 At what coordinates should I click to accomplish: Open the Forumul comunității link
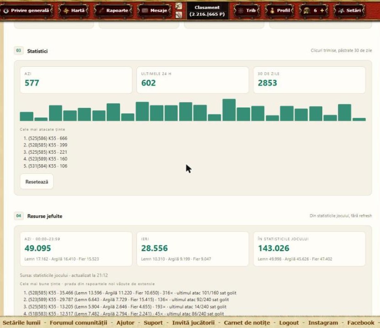78,323
